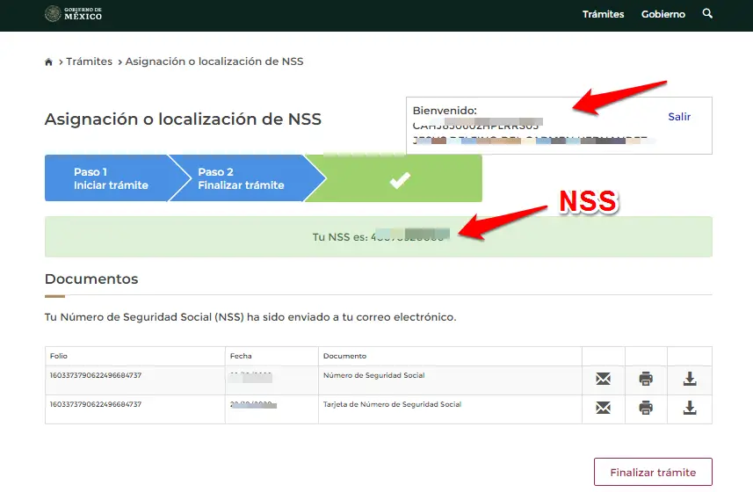Viewport: 753px width, 492px height.
Task: Click the Documentos section heading
Action: (91, 279)
